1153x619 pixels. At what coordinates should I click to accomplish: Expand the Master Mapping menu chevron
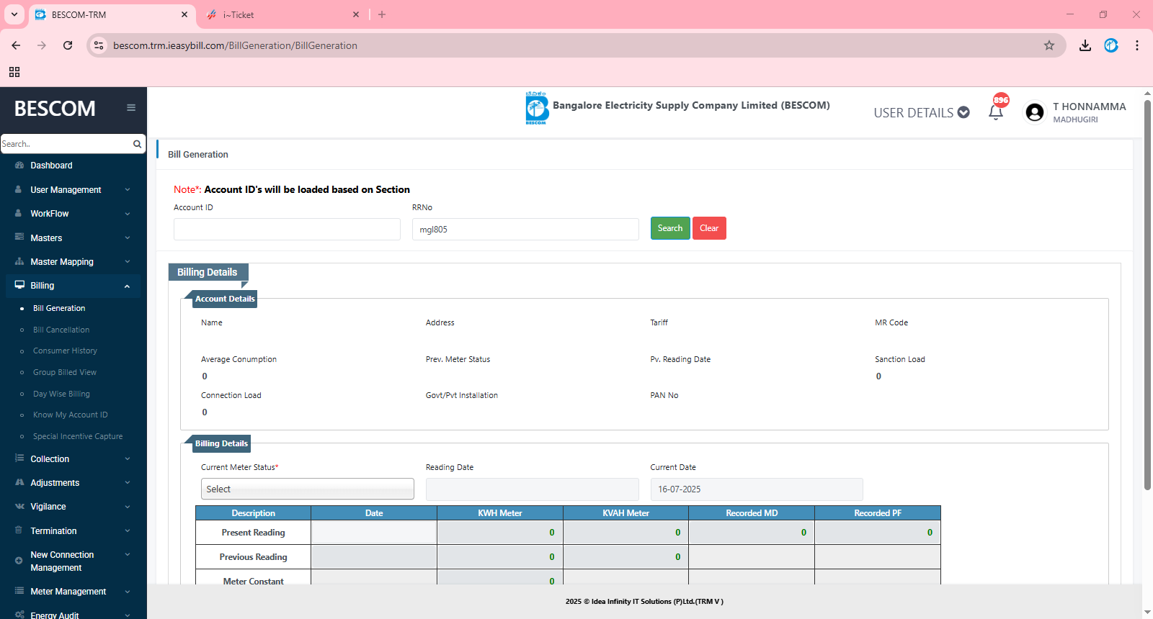128,262
